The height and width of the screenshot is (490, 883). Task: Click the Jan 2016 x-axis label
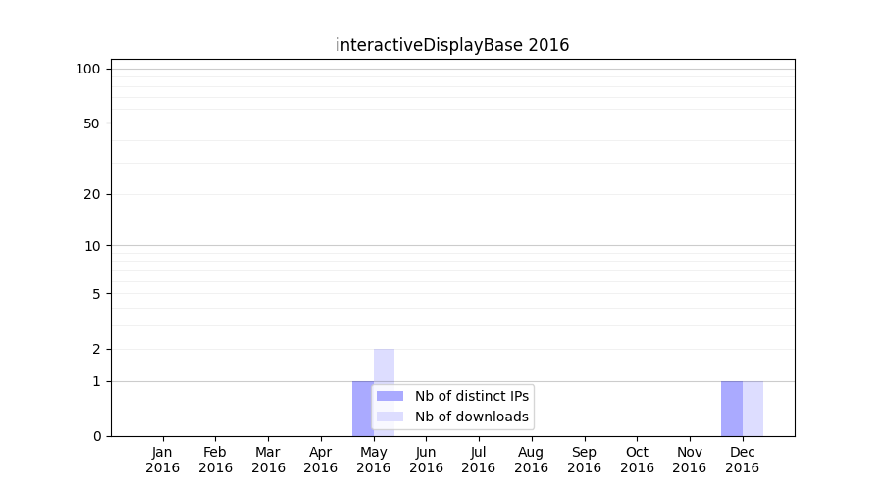click(x=163, y=460)
